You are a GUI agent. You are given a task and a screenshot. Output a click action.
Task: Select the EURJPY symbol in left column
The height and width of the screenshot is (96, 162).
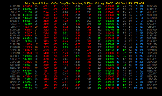point(15,42)
